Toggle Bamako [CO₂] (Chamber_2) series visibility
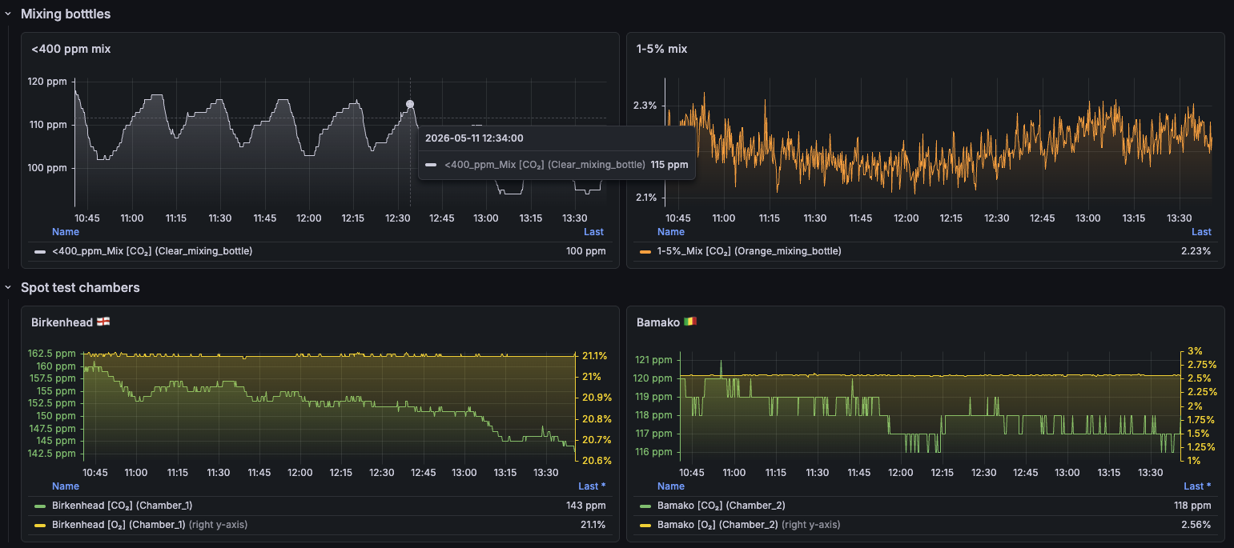Viewport: 1234px width, 548px height. coord(722,506)
